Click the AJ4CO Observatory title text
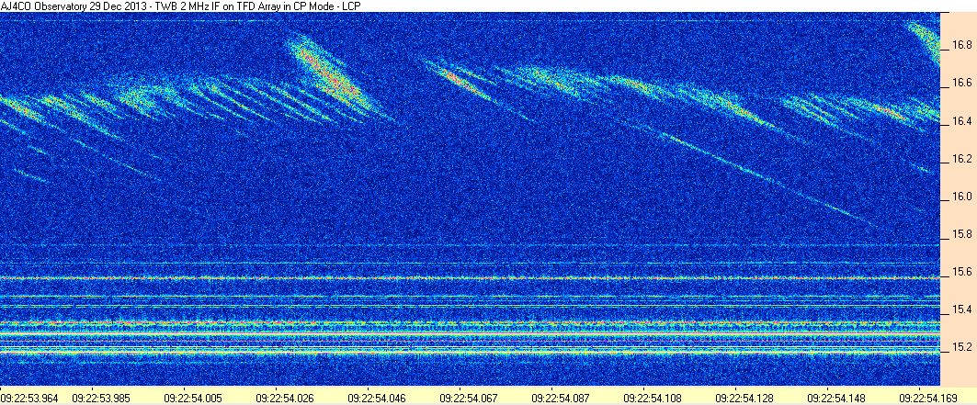977x405 pixels. (x=42, y=5)
